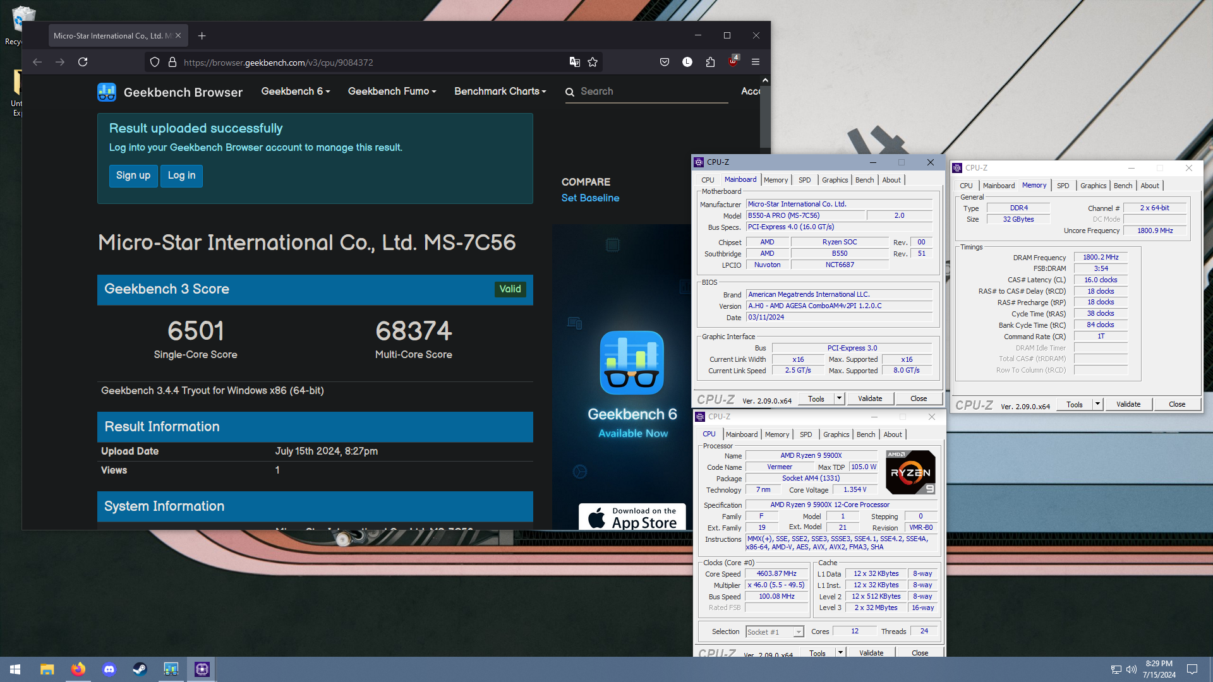Open the Firefox extensions puzzle icon
The image size is (1213, 682).
(x=710, y=62)
